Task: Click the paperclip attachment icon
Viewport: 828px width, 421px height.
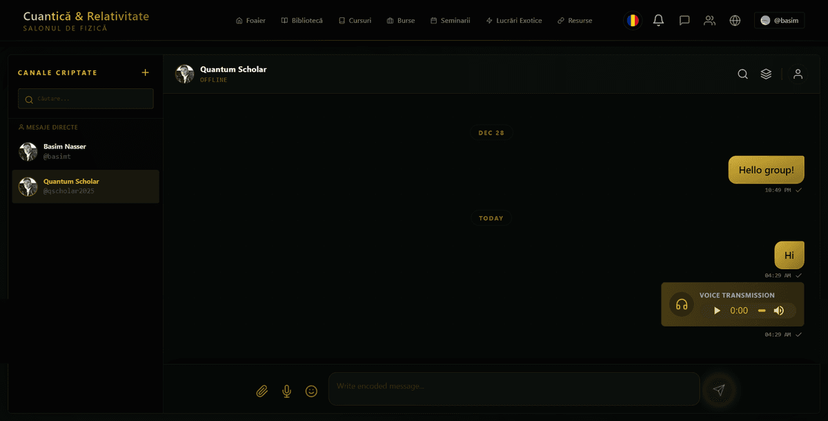Action: [262, 391]
